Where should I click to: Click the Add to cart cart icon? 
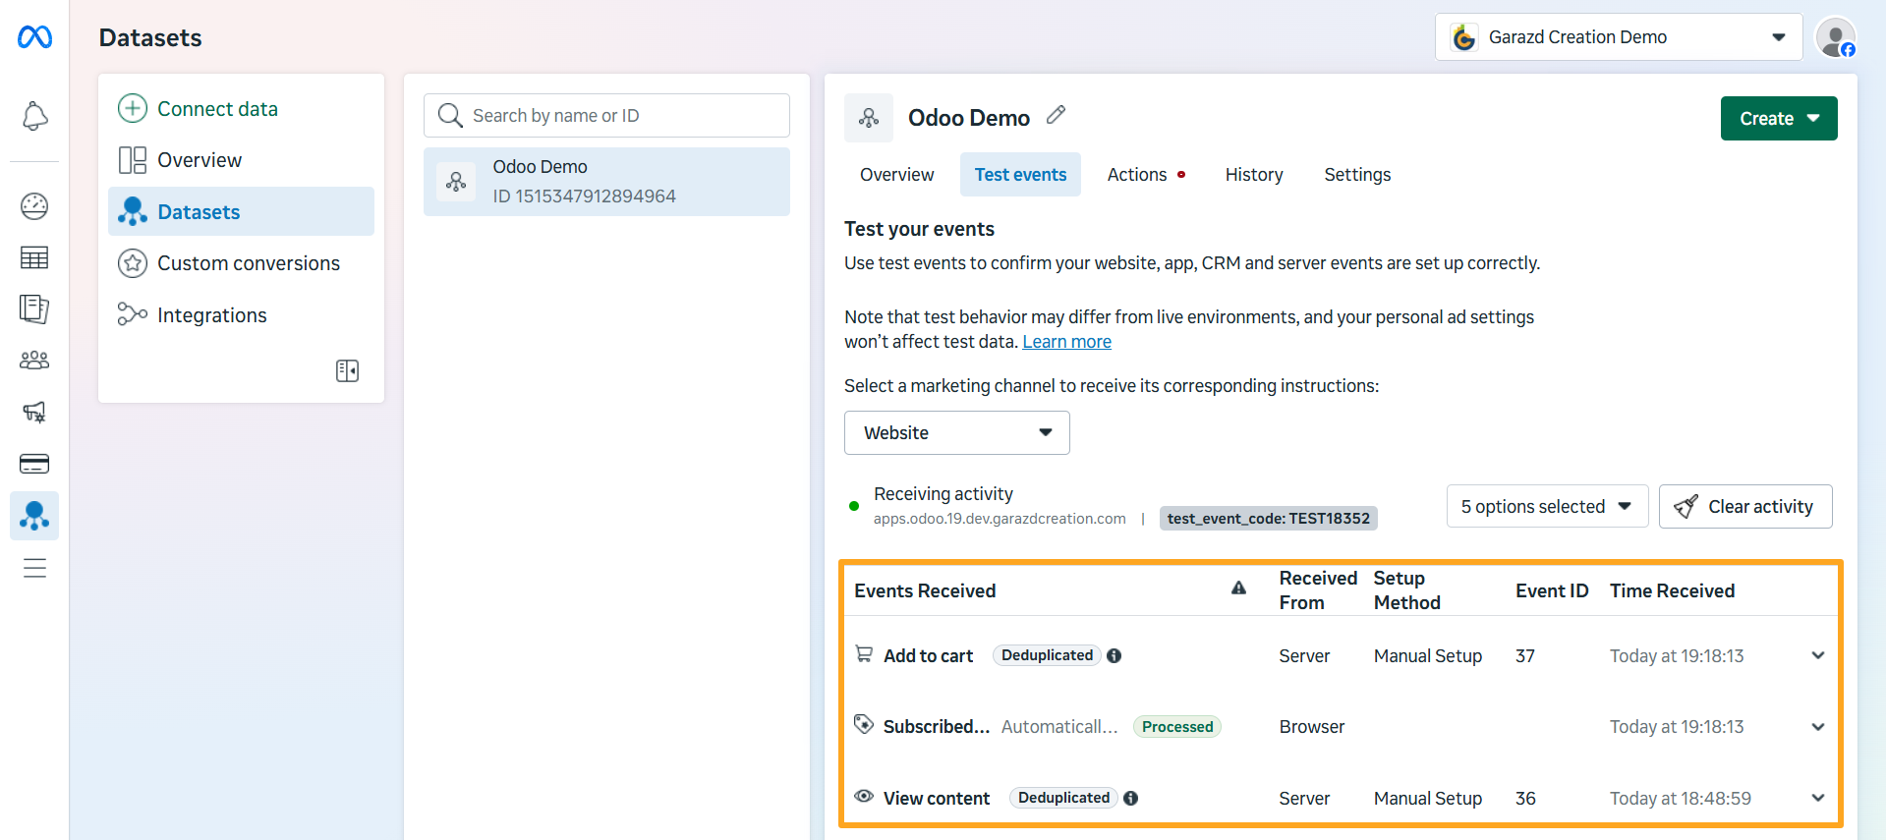click(x=864, y=653)
